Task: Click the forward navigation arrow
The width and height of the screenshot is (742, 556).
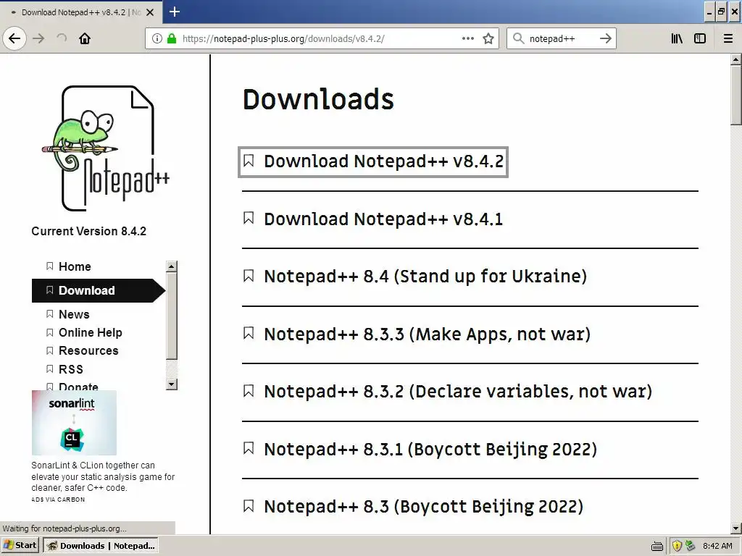Action: click(39, 38)
